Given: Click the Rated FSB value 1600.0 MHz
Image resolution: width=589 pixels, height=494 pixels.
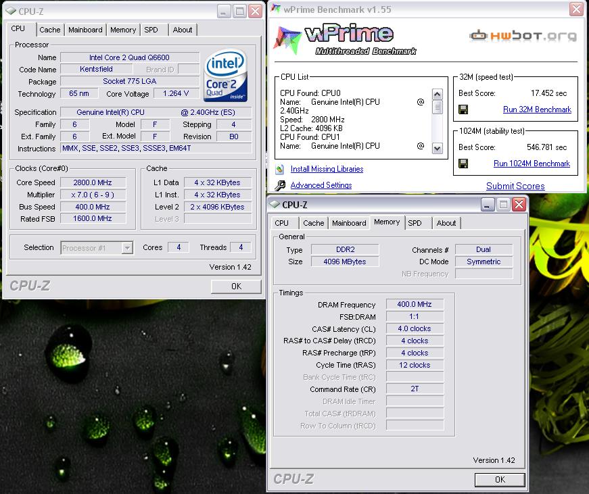Looking at the screenshot, I should coord(93,218).
